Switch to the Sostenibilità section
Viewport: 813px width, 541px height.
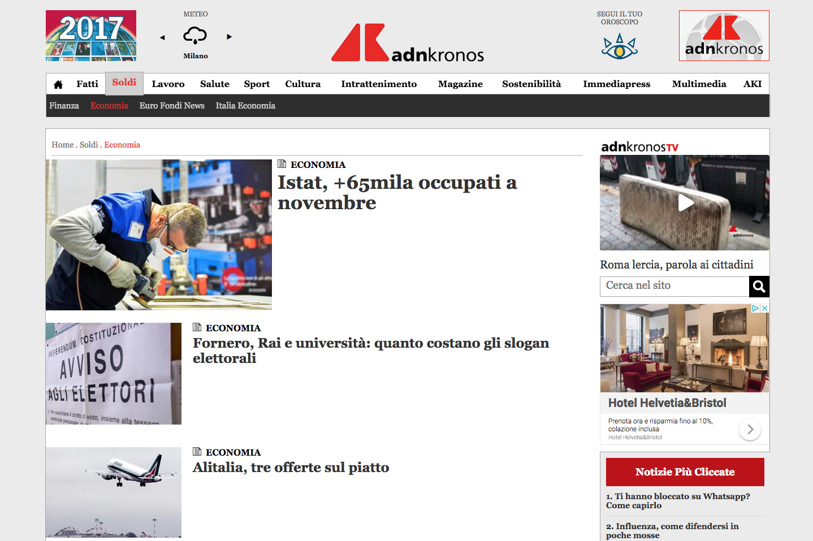[531, 84]
